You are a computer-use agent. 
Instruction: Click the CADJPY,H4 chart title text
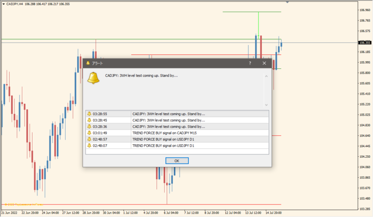(13, 4)
